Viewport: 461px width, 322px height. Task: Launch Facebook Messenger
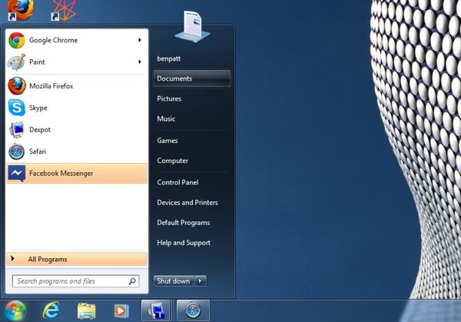point(76,173)
